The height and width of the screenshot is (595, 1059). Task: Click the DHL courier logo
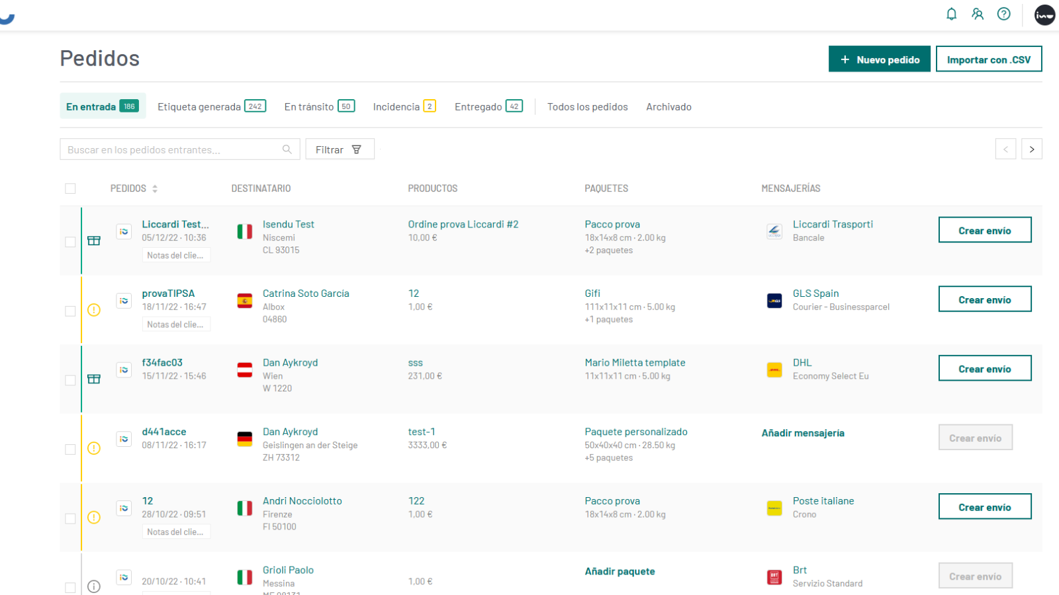[x=774, y=370]
